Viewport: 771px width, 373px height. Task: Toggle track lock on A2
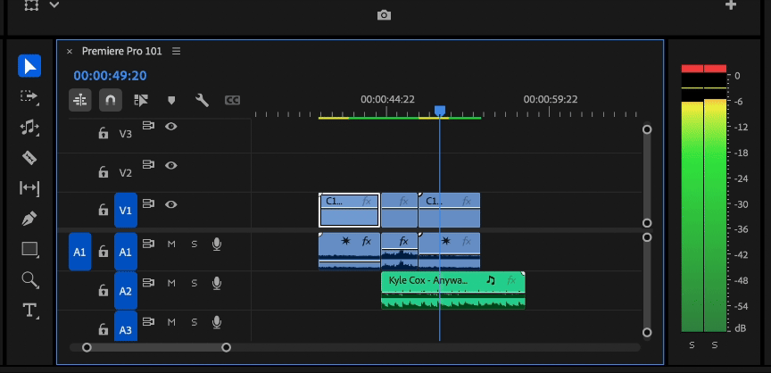(103, 290)
